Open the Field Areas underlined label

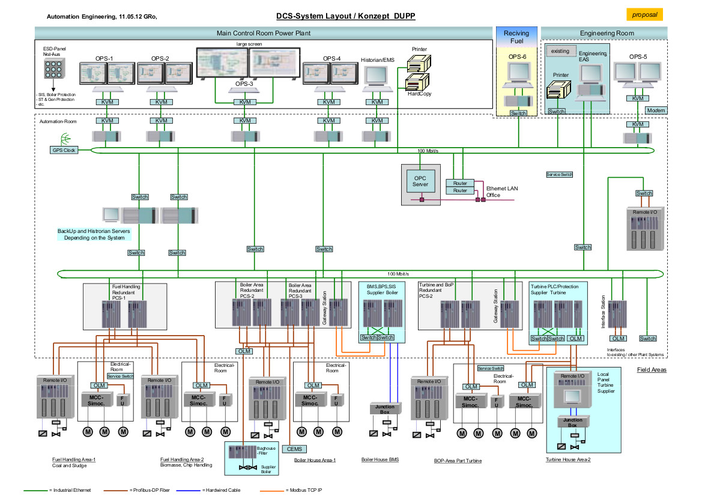click(652, 370)
